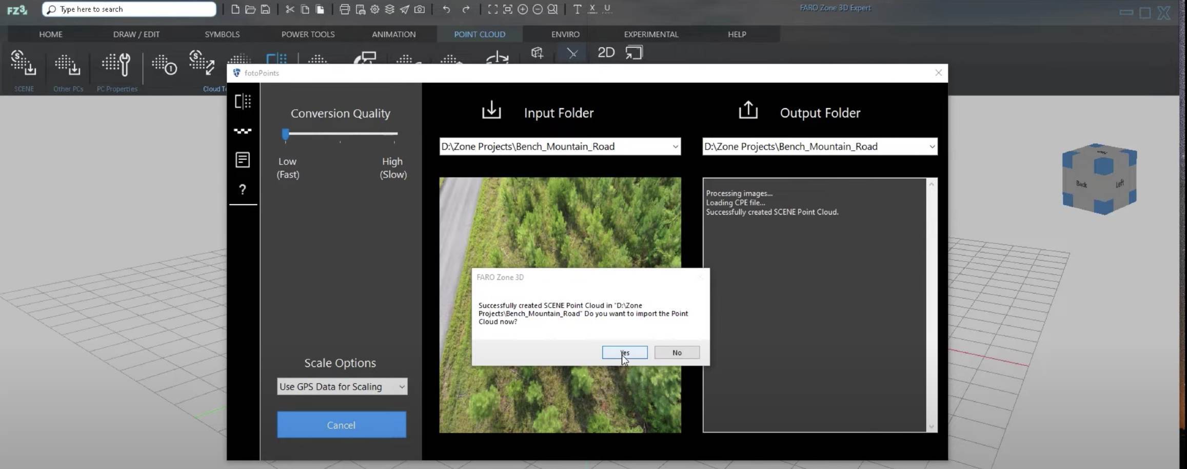Open the HOME ribbon tab
Image resolution: width=1187 pixels, height=469 pixels.
click(51, 34)
